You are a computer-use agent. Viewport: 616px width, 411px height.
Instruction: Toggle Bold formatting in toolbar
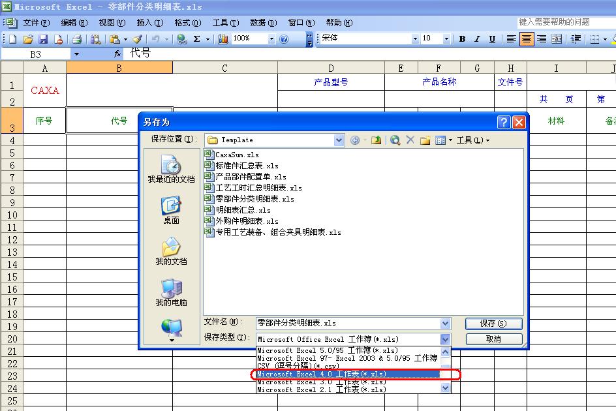[x=462, y=39]
